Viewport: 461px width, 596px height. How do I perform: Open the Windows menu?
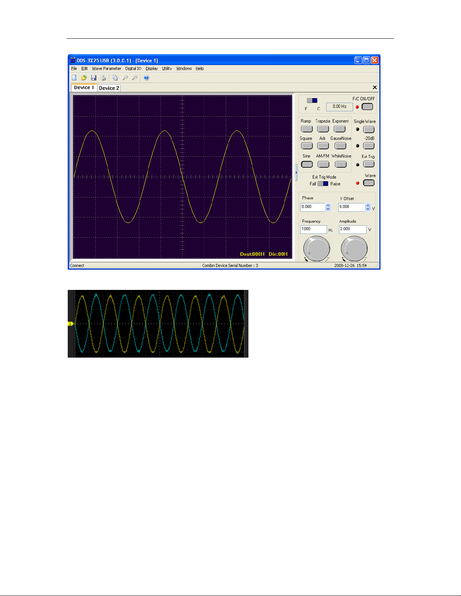(184, 68)
